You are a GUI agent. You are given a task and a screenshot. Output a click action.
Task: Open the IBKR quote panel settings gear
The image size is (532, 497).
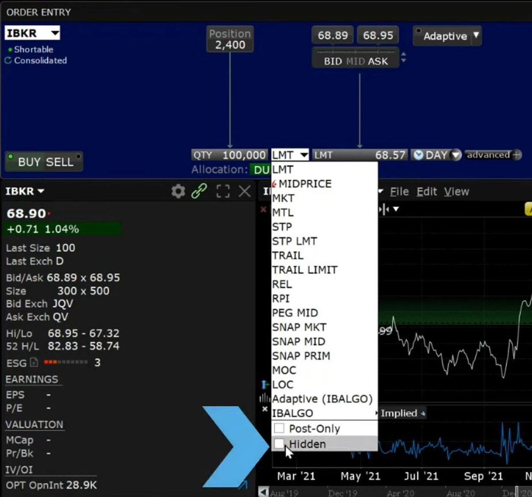178,191
